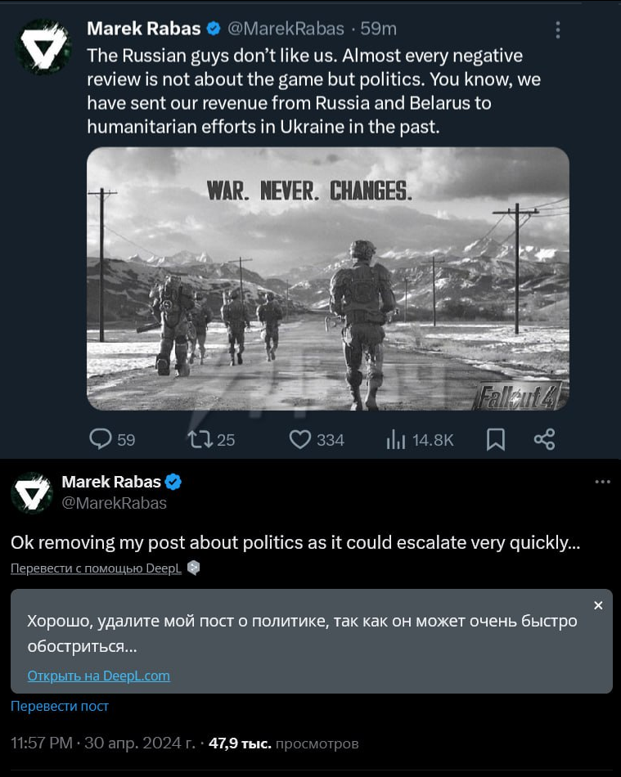Select Marek Rabas name on bottom post
This screenshot has width=621, height=777.
click(107, 481)
